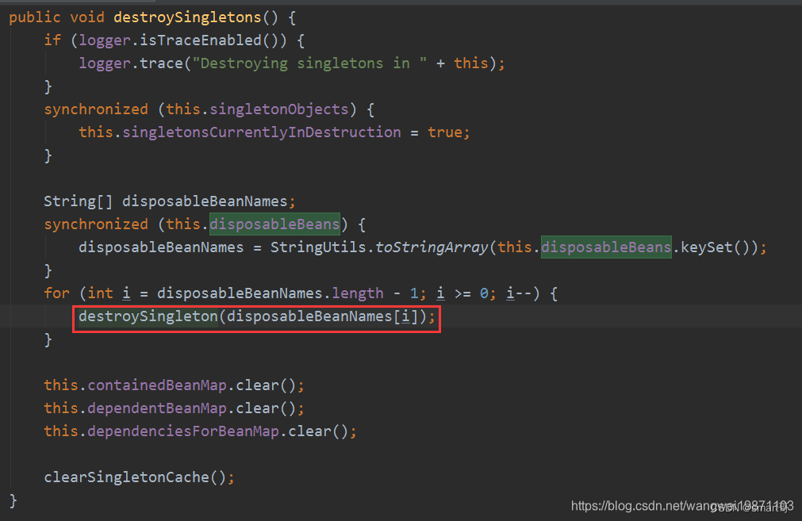Click the length property in the for loop
Image resolution: width=802 pixels, height=521 pixels.
point(358,293)
